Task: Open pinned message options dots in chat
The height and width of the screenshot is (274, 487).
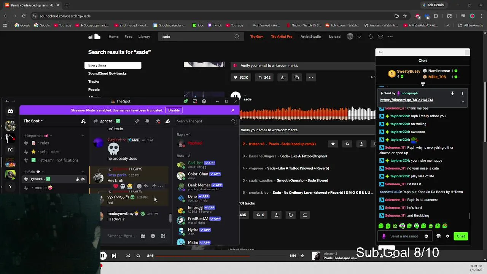Action: [x=463, y=93]
